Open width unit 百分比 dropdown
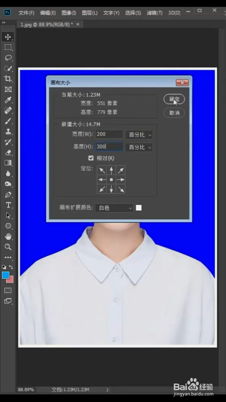226x402 pixels. tap(139, 135)
